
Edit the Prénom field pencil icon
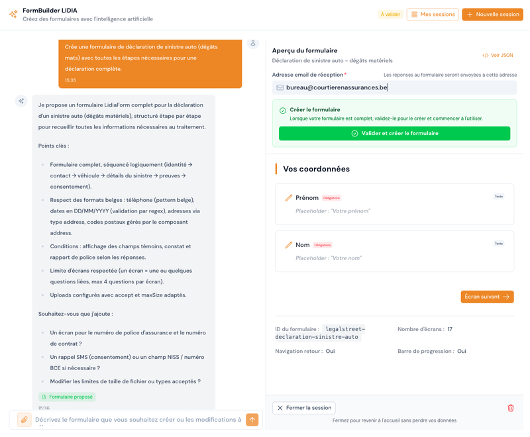[x=288, y=198]
